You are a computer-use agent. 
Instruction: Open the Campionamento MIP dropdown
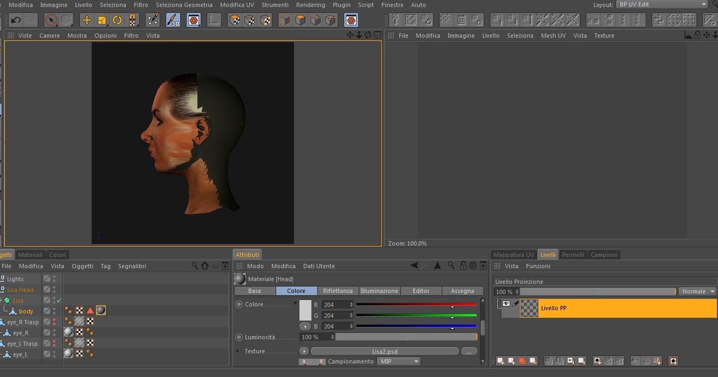(x=399, y=361)
